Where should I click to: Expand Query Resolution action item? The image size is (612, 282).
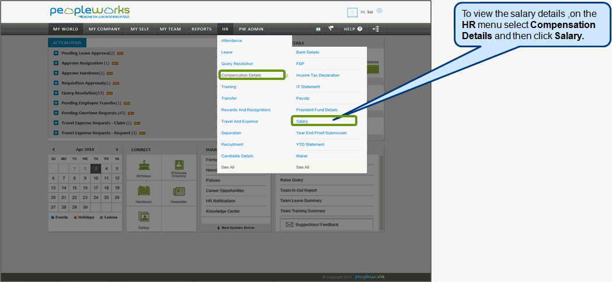coord(56,93)
